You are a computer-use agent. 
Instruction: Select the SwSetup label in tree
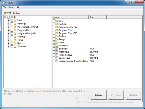coord(21,37)
